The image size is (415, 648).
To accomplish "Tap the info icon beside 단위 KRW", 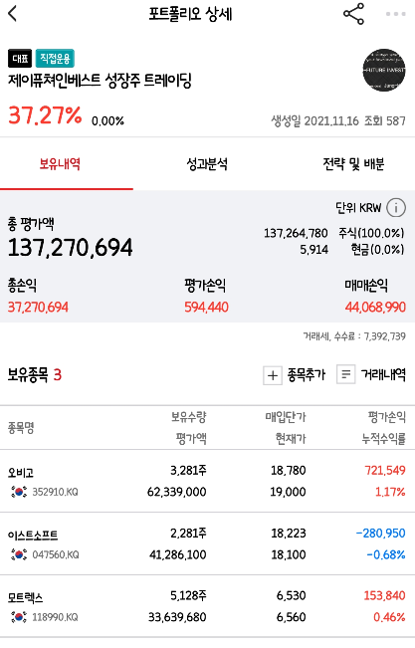I will [396, 207].
